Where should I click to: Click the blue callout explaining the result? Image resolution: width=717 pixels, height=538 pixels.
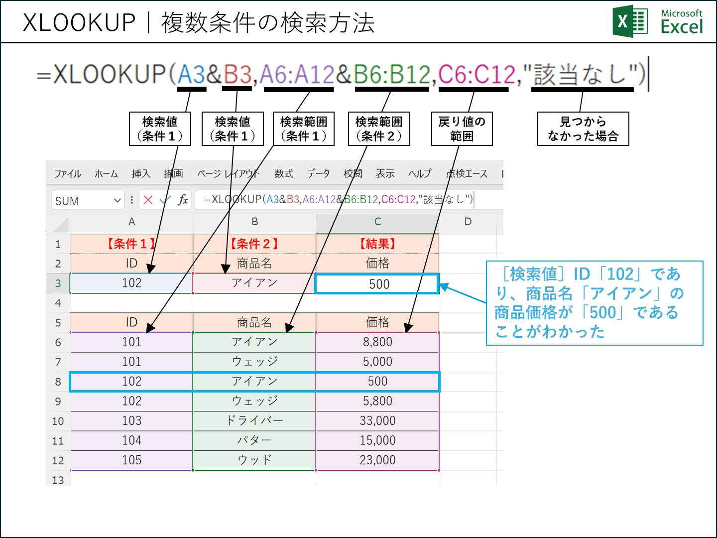click(x=595, y=303)
